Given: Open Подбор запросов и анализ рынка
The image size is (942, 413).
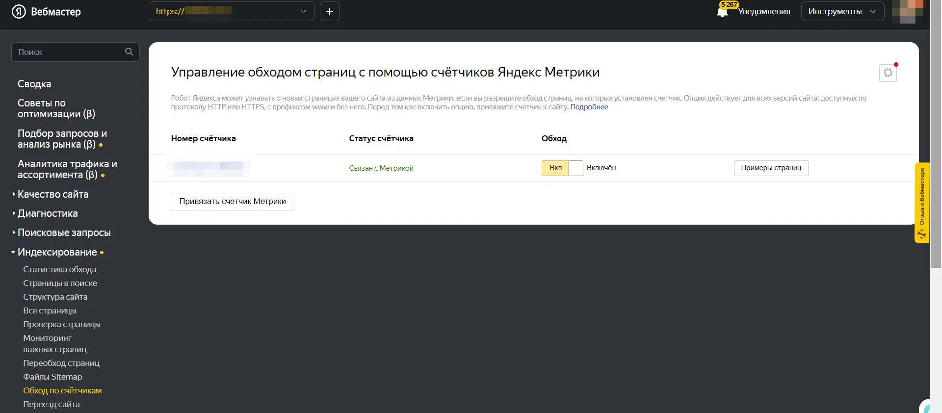Looking at the screenshot, I should click(62, 139).
